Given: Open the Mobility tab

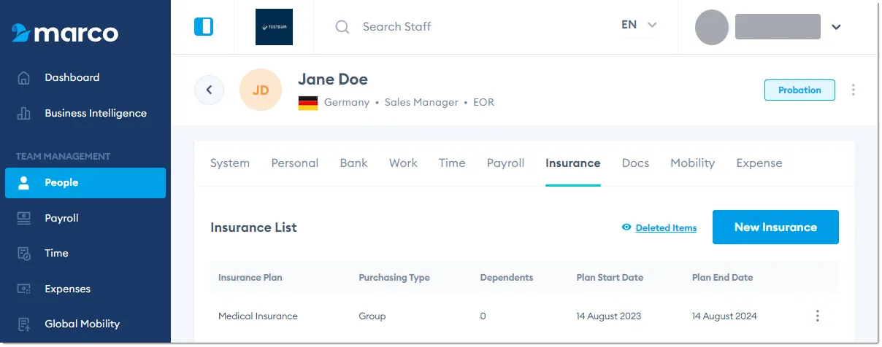Looking at the screenshot, I should pyautogui.click(x=693, y=163).
